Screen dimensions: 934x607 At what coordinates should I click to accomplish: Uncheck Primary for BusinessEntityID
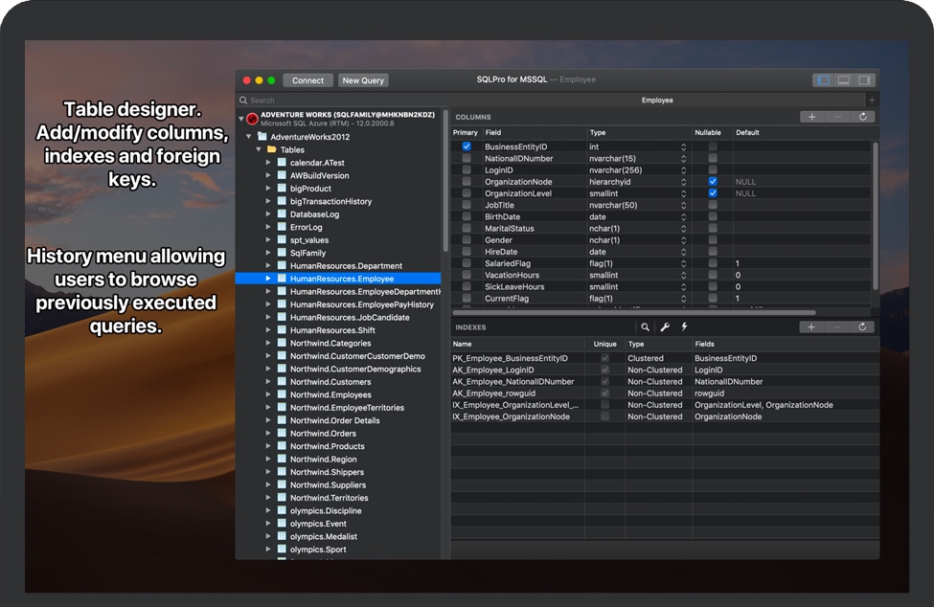tap(467, 146)
